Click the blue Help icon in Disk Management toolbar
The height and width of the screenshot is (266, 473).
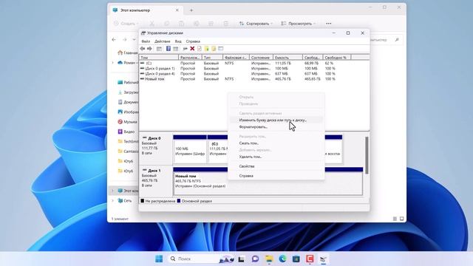[x=169, y=49]
